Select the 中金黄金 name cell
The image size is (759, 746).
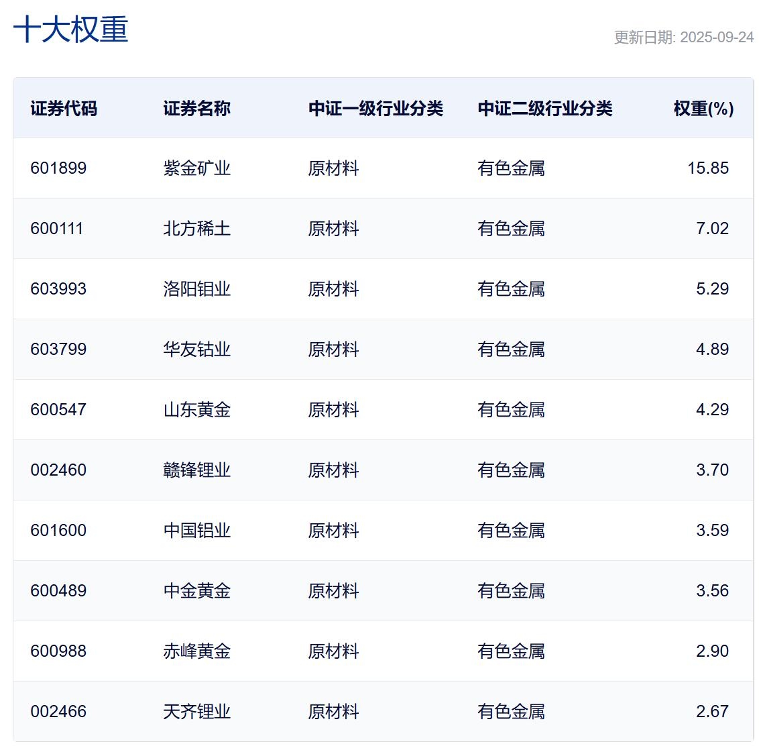tap(196, 590)
